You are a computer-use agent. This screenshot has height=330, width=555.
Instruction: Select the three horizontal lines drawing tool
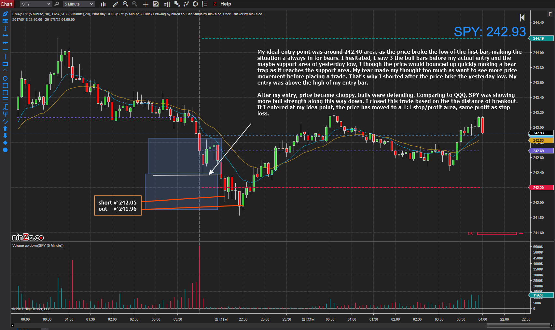coord(5,100)
